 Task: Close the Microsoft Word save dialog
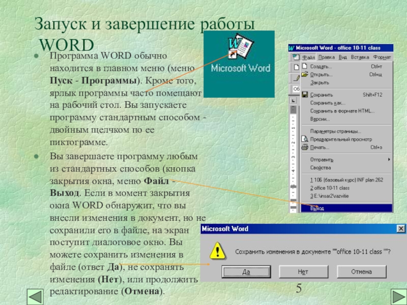click(x=401, y=228)
